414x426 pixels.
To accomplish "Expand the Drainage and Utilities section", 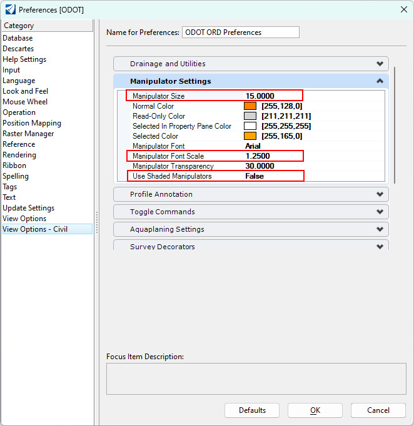I will [x=251, y=64].
